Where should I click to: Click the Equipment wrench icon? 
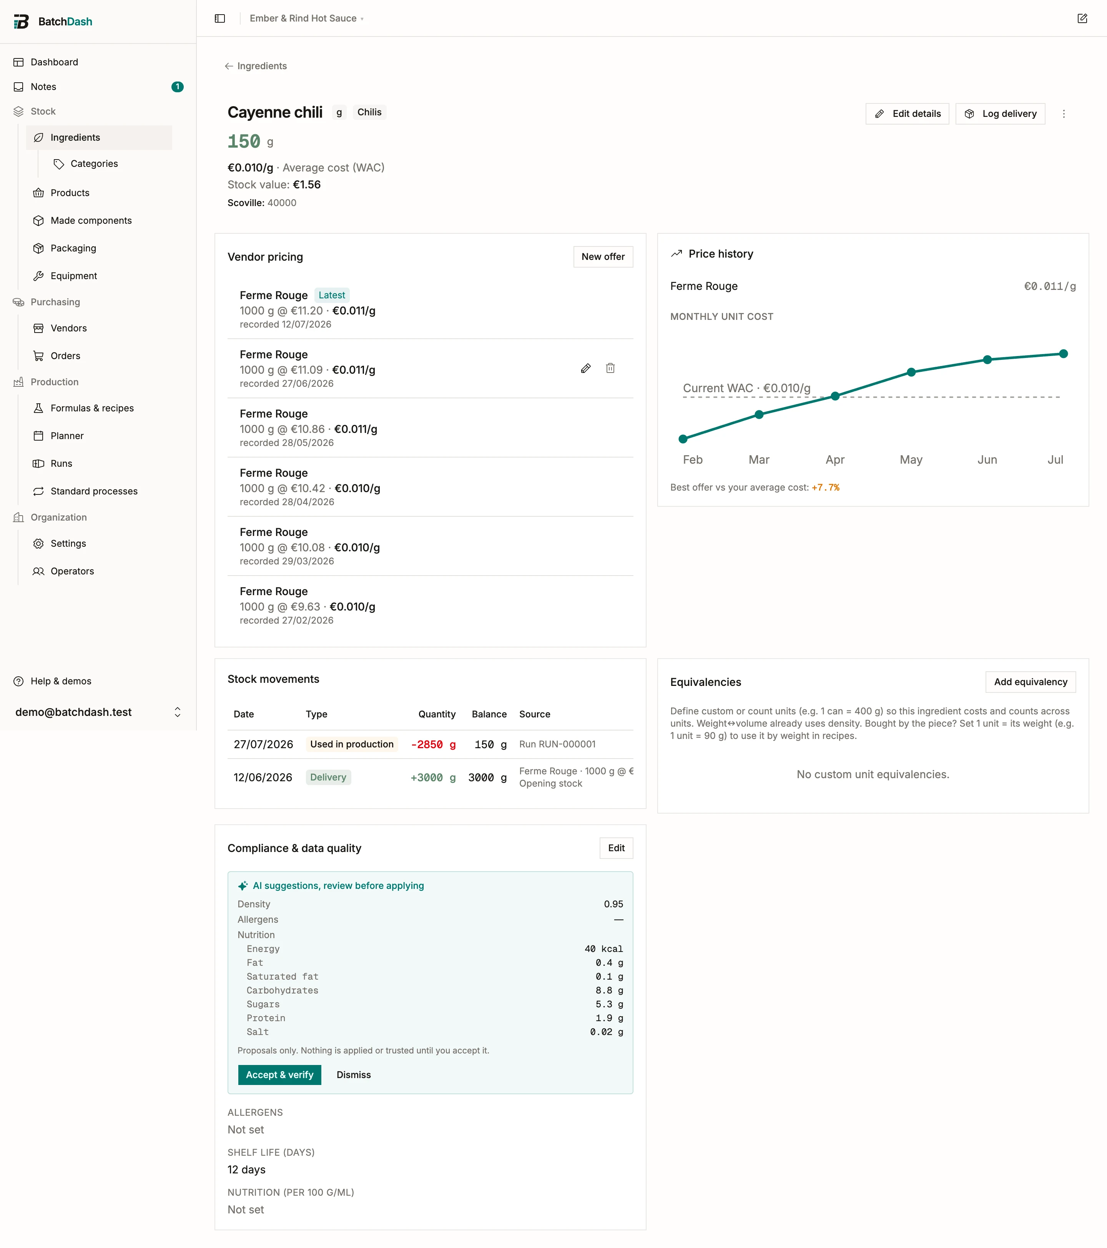[38, 276]
